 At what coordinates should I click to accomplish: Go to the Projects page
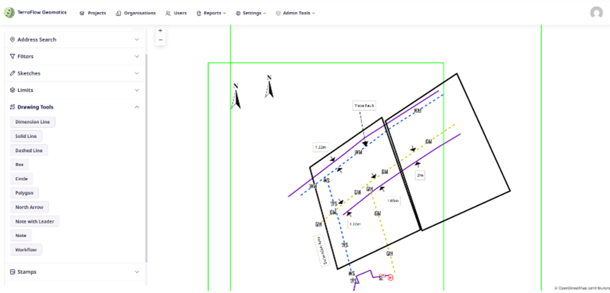(93, 13)
